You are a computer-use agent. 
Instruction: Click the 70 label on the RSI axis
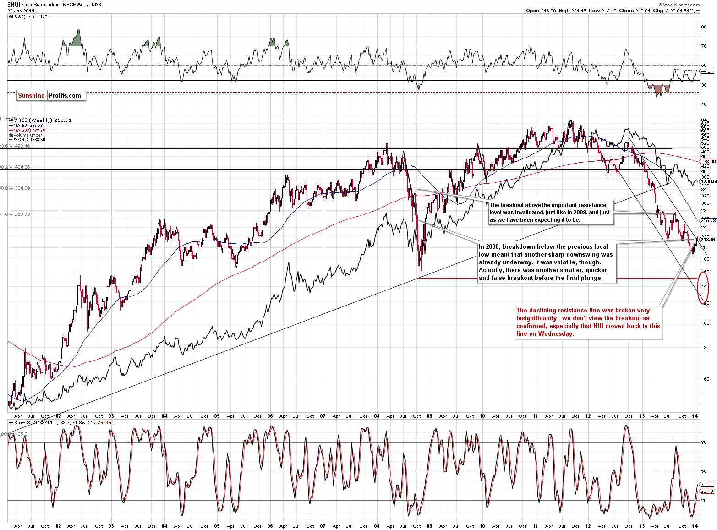click(x=704, y=46)
